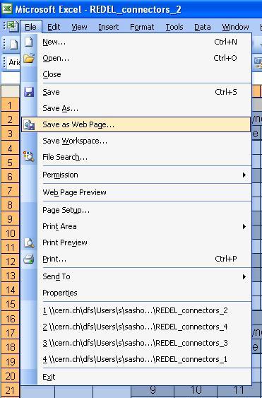
Task: Select row header 10
Action: click(10, 233)
